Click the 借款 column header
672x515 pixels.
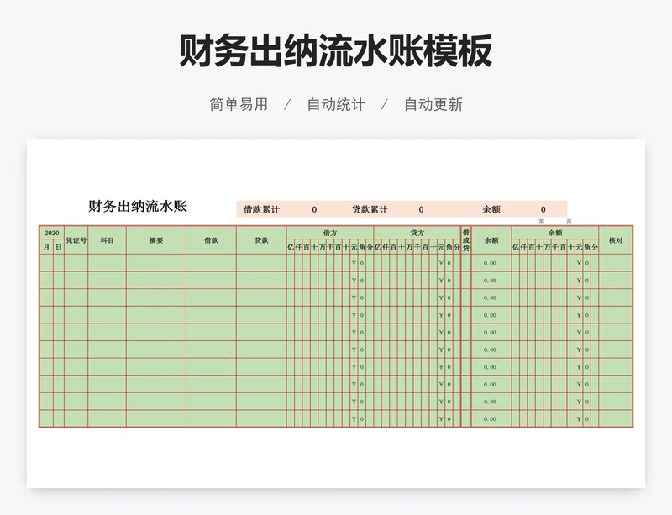click(211, 240)
